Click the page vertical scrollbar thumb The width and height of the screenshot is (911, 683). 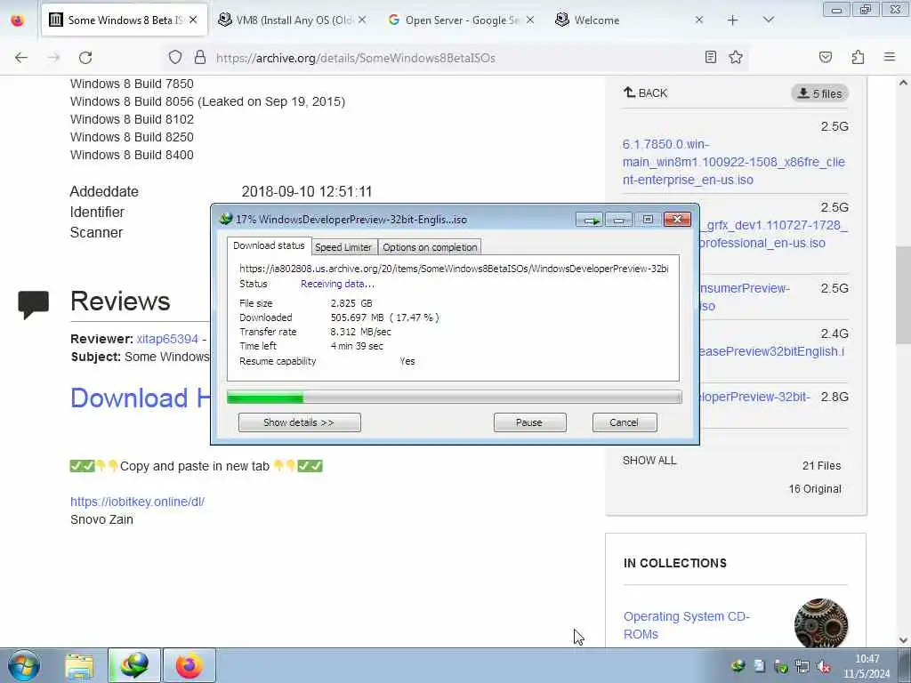pyautogui.click(x=903, y=295)
